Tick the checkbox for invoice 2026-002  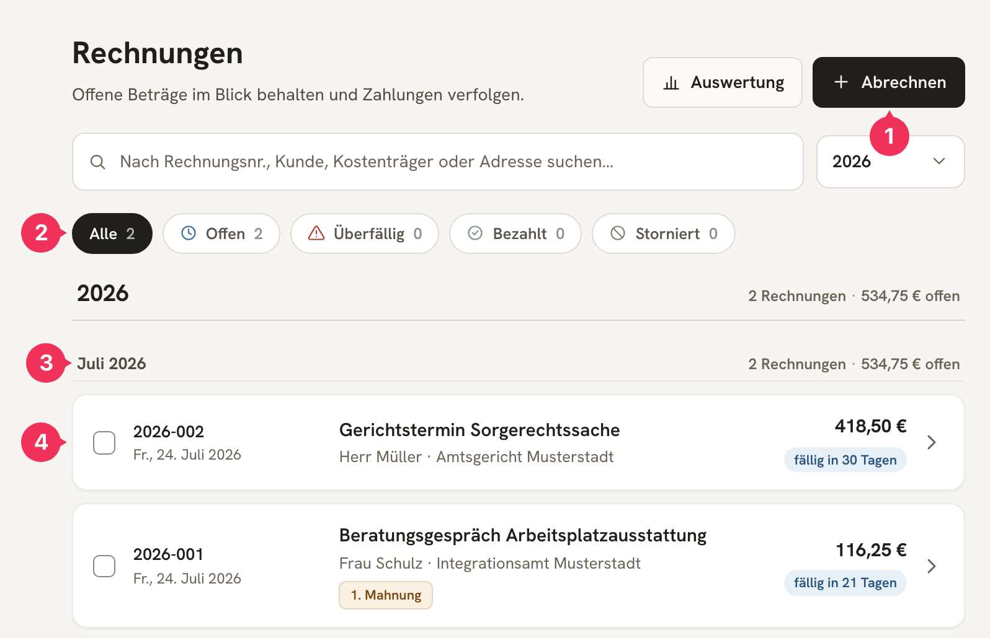[x=104, y=443]
